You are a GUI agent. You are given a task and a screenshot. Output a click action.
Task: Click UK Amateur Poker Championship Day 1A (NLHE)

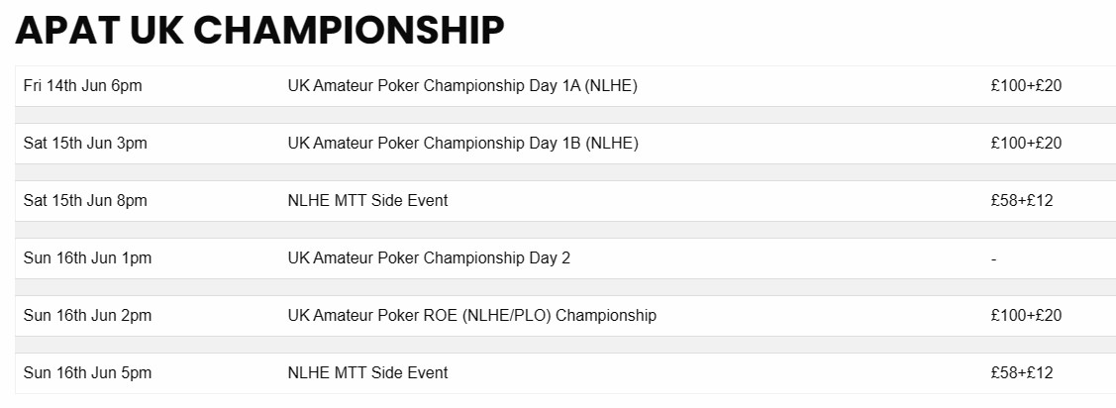click(462, 86)
